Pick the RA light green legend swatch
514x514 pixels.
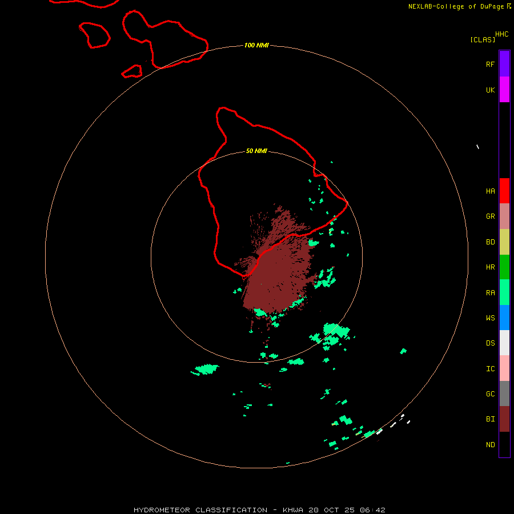[x=504, y=292]
